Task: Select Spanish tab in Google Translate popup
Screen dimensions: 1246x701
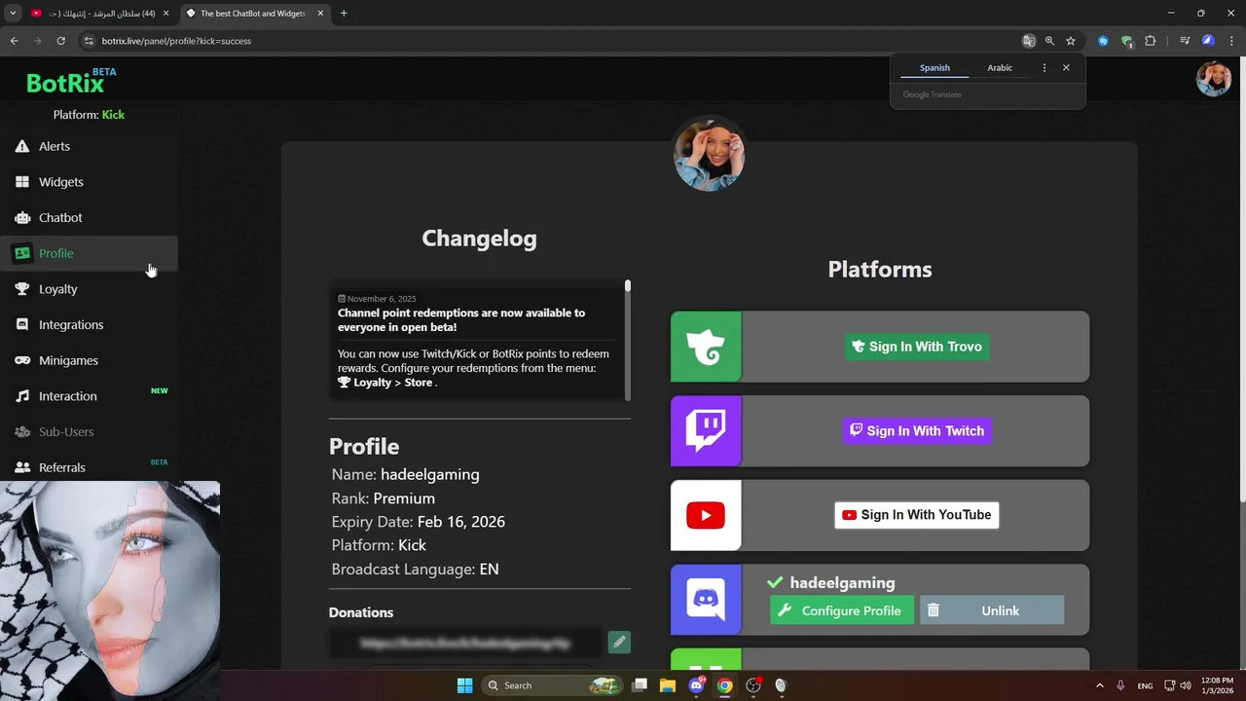Action: 934,68
